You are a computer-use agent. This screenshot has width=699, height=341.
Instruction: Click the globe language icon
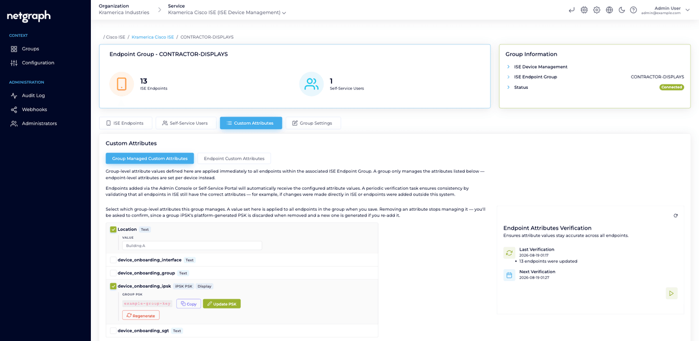[x=609, y=10]
